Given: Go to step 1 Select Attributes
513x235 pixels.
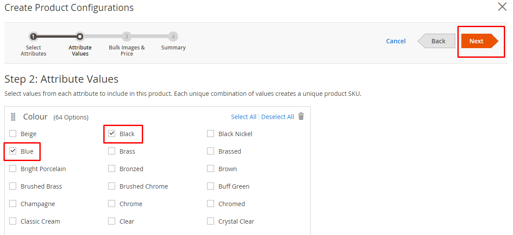Looking at the screenshot, I should 33,37.
